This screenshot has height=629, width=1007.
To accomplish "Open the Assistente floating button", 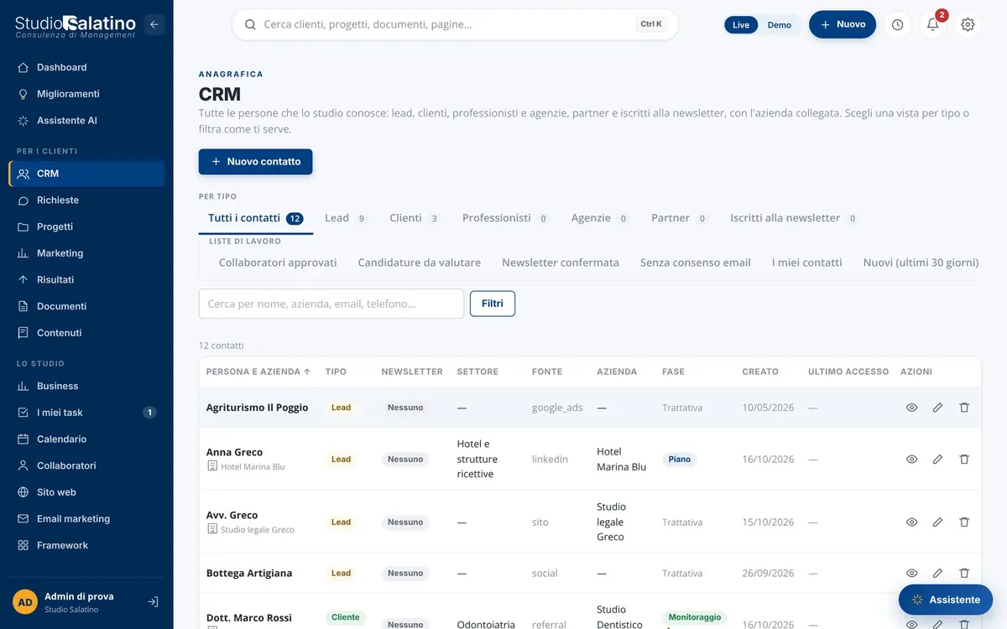I will [x=946, y=600].
